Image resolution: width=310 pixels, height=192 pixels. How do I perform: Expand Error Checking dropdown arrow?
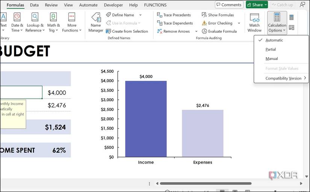239,23
